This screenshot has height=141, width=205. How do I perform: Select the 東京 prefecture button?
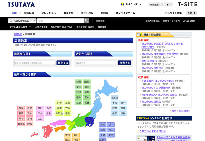111,135
